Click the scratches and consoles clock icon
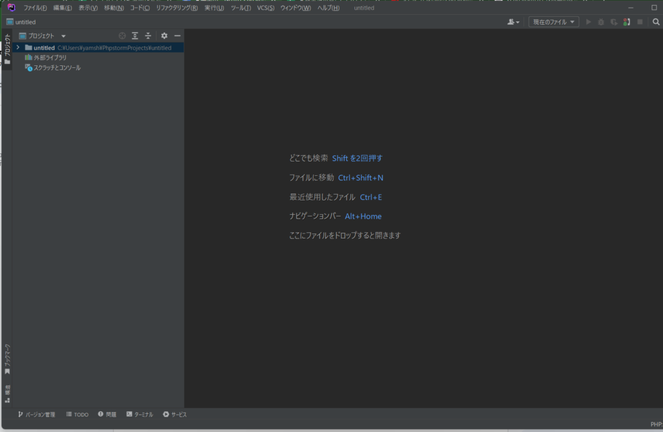Image resolution: width=663 pixels, height=432 pixels. [28, 68]
